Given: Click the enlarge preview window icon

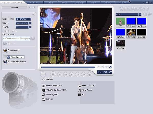Looking at the screenshot, I should pyautogui.click(x=110, y=67).
